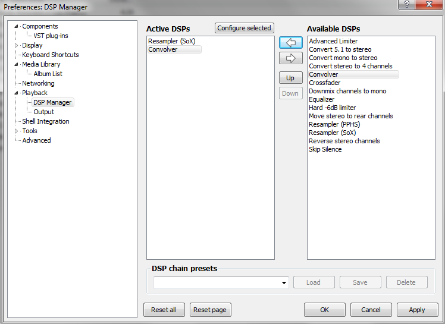
Task: Open Album List preferences page
Action: click(x=48, y=74)
